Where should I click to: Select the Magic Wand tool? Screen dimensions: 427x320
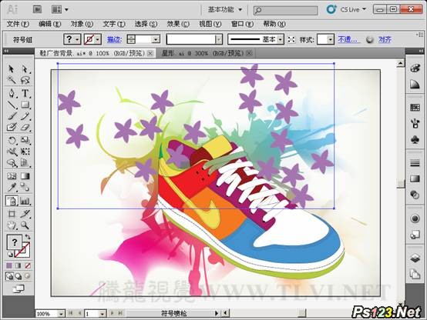[11, 80]
